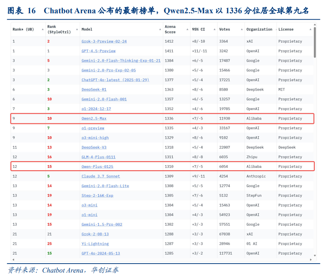
Task: Click the Organization column header
Action: [x=259, y=29]
